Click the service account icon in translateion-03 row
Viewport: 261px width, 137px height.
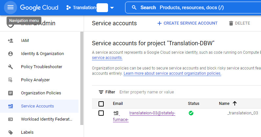116,113
